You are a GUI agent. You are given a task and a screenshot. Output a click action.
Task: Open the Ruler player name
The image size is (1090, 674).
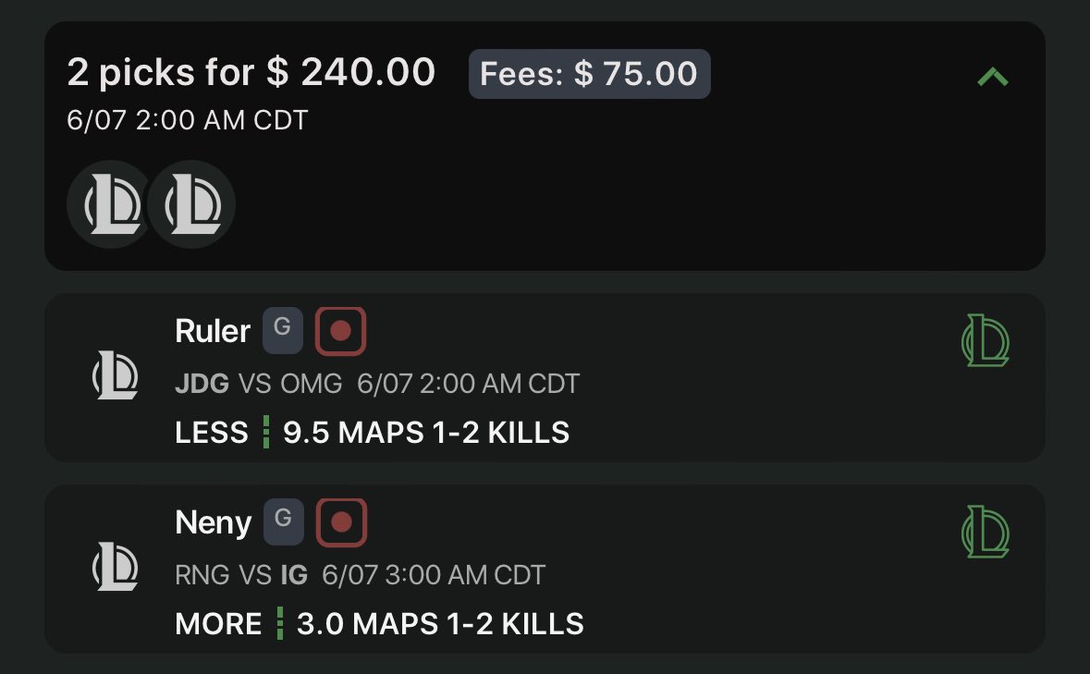[x=213, y=331]
